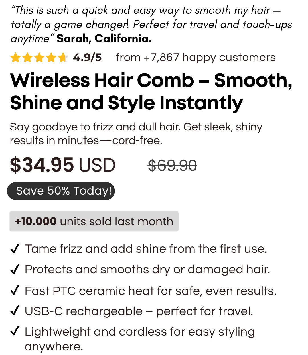The width and height of the screenshot is (308, 355).
Task: Click the checkmark beside "Lightweight and cordless"
Action: pos(15,331)
